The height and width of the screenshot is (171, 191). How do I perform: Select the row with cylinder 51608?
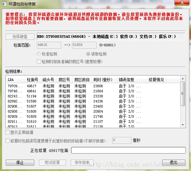point(93,111)
